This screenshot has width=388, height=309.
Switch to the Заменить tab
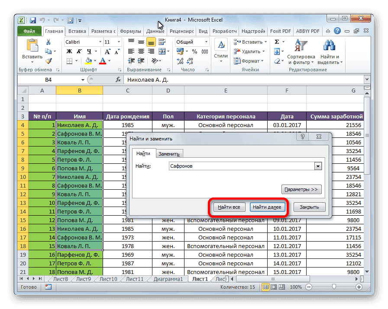(x=169, y=153)
